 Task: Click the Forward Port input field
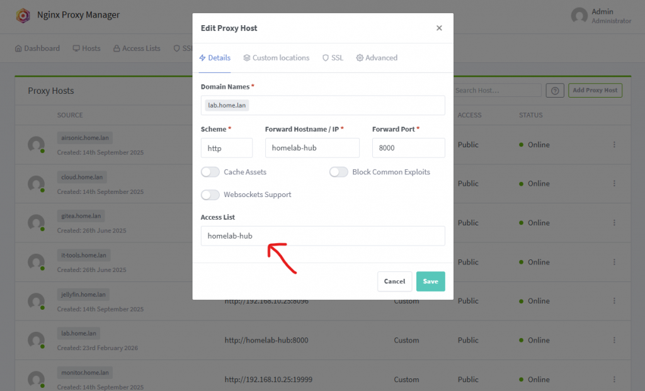click(408, 148)
